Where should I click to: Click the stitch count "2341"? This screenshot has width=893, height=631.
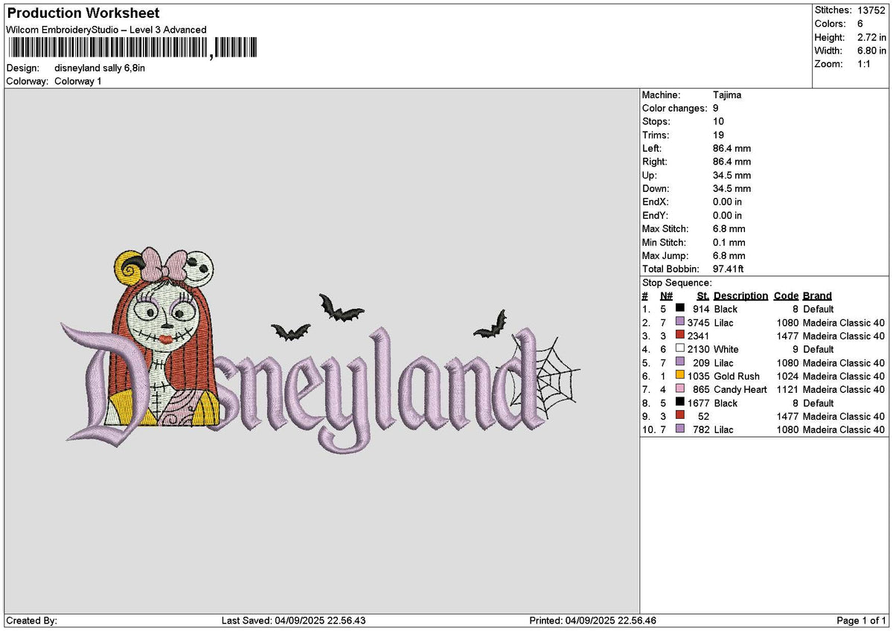[699, 336]
